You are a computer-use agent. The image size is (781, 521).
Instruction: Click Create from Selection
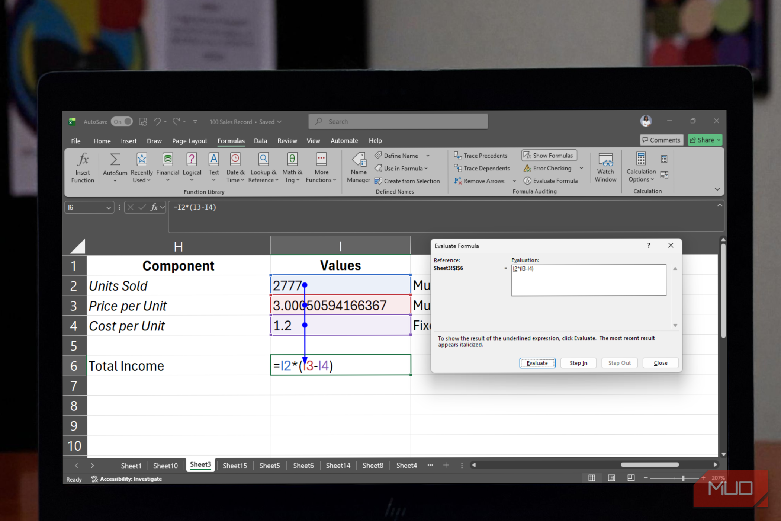(x=407, y=181)
